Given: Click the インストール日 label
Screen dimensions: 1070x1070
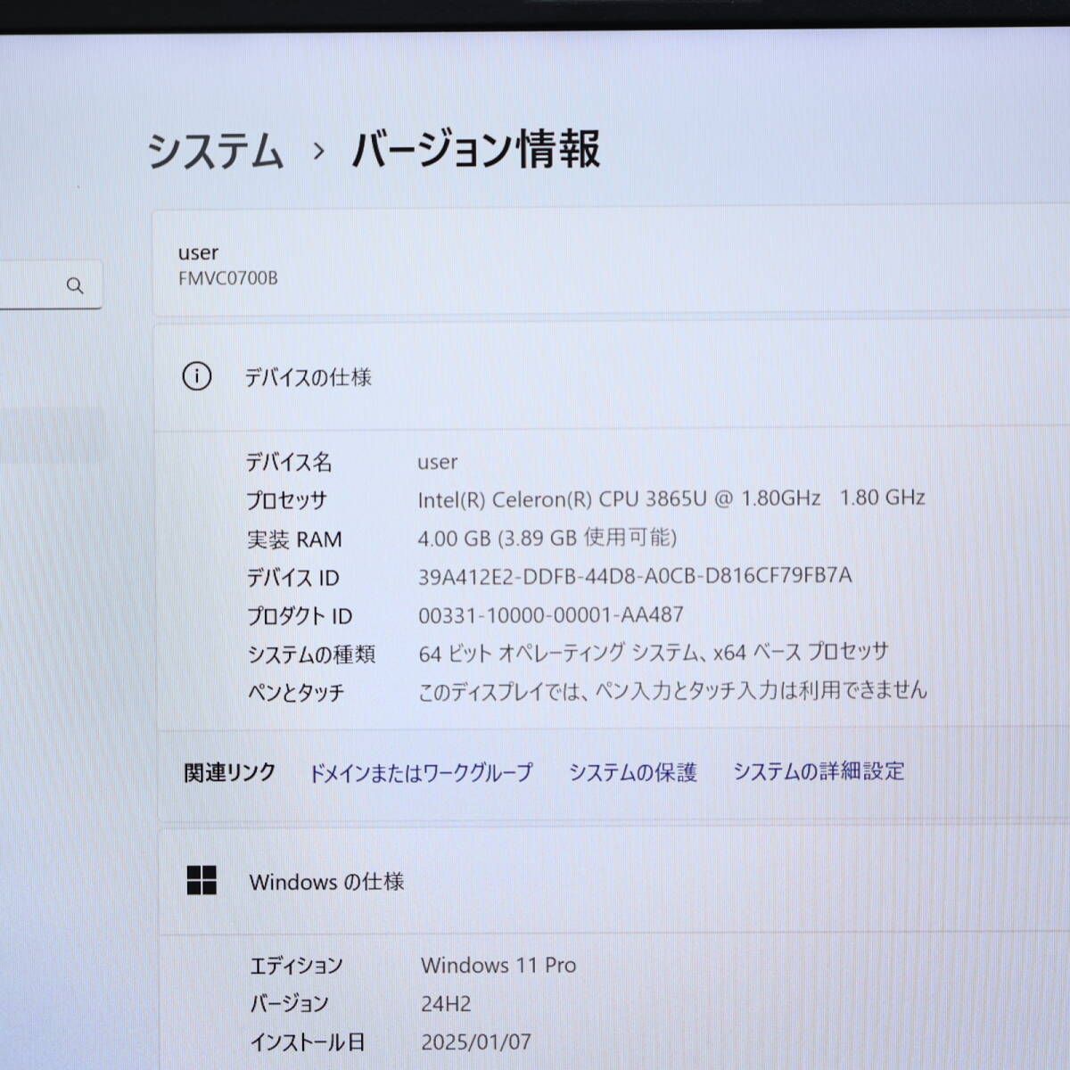Looking at the screenshot, I should 308,1042.
